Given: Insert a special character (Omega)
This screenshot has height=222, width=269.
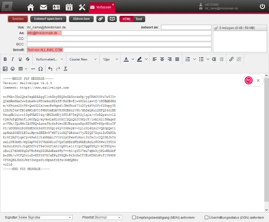Looking at the screenshot, I should tap(41, 69).
